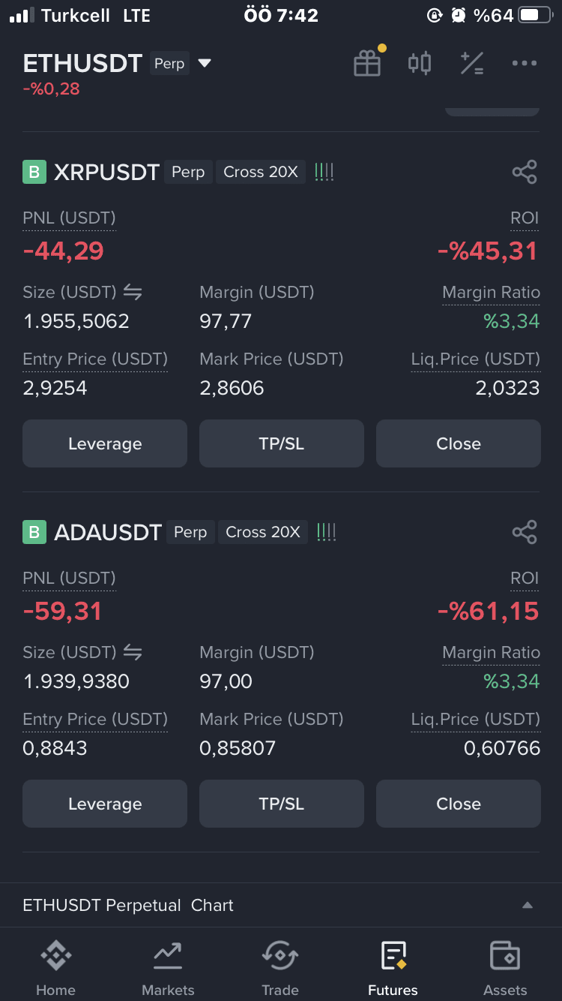
Task: Open the three-dot more options menu
Action: [x=525, y=63]
